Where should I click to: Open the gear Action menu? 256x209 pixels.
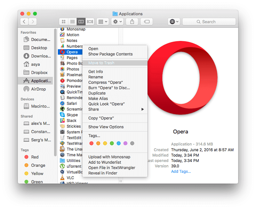pos(117,21)
